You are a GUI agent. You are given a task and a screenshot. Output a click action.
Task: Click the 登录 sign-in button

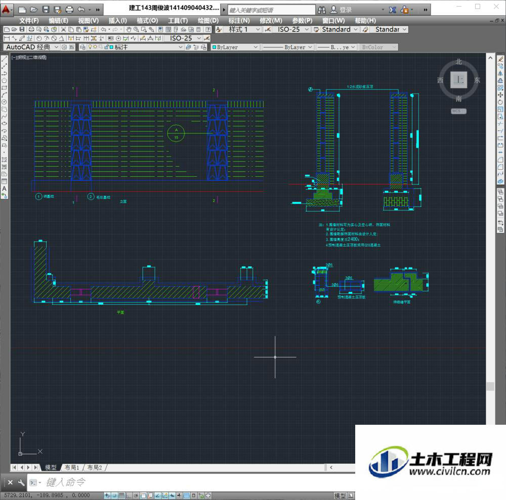(x=342, y=10)
